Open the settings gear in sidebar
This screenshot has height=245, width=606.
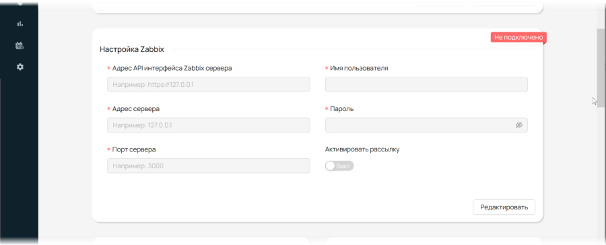click(x=20, y=67)
